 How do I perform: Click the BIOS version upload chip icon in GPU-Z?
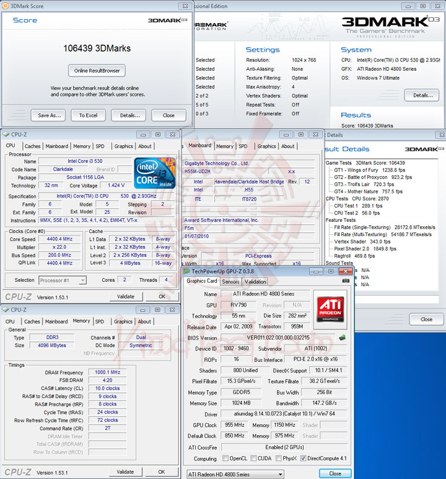pyautogui.click(x=342, y=338)
